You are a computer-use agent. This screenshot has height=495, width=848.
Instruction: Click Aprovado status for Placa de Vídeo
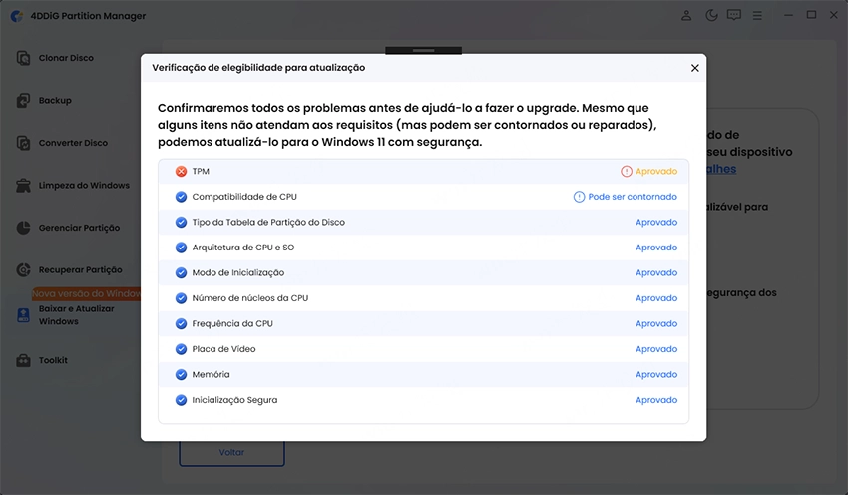click(656, 349)
